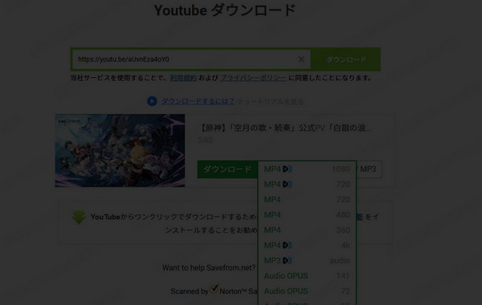Clear the URL field with the X icon
This screenshot has height=305, width=482.
point(301,59)
